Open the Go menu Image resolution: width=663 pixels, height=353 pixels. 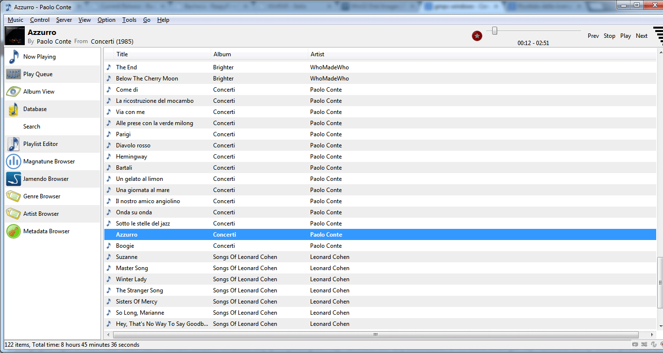[147, 20]
